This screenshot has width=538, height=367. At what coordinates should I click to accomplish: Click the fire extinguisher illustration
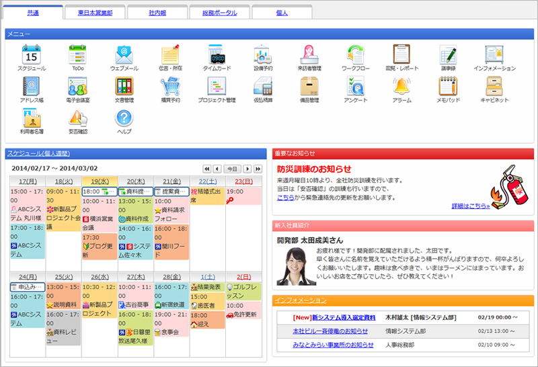510,188
